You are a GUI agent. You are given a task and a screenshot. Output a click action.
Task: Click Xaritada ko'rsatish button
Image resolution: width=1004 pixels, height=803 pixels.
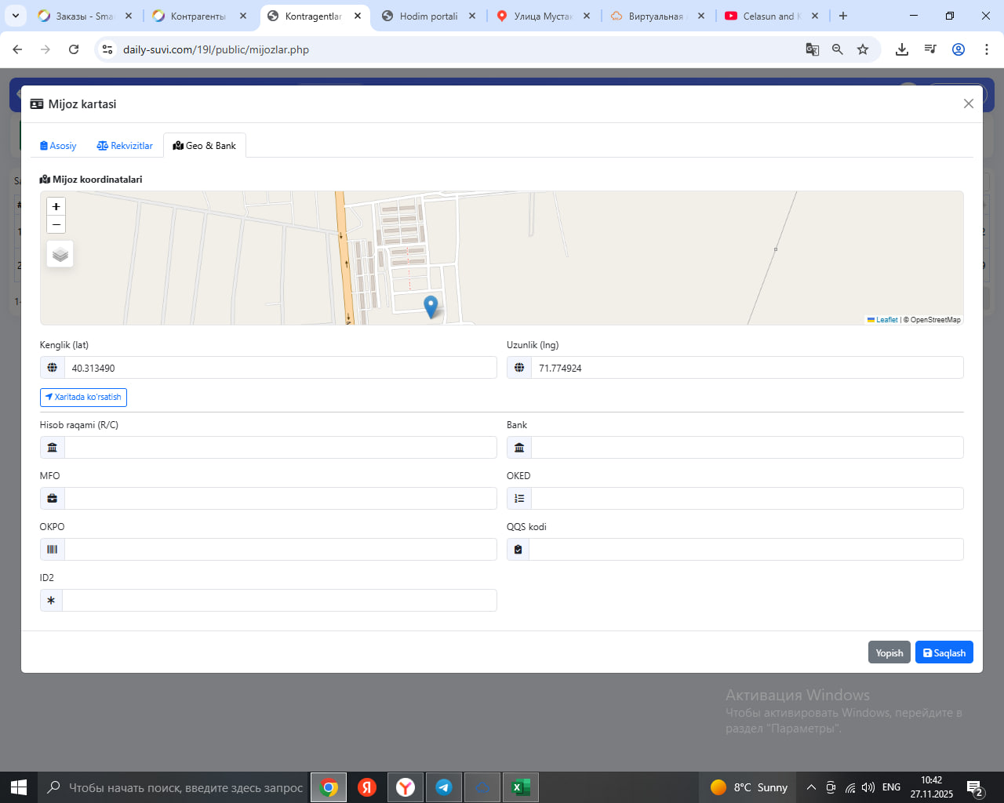83,398
